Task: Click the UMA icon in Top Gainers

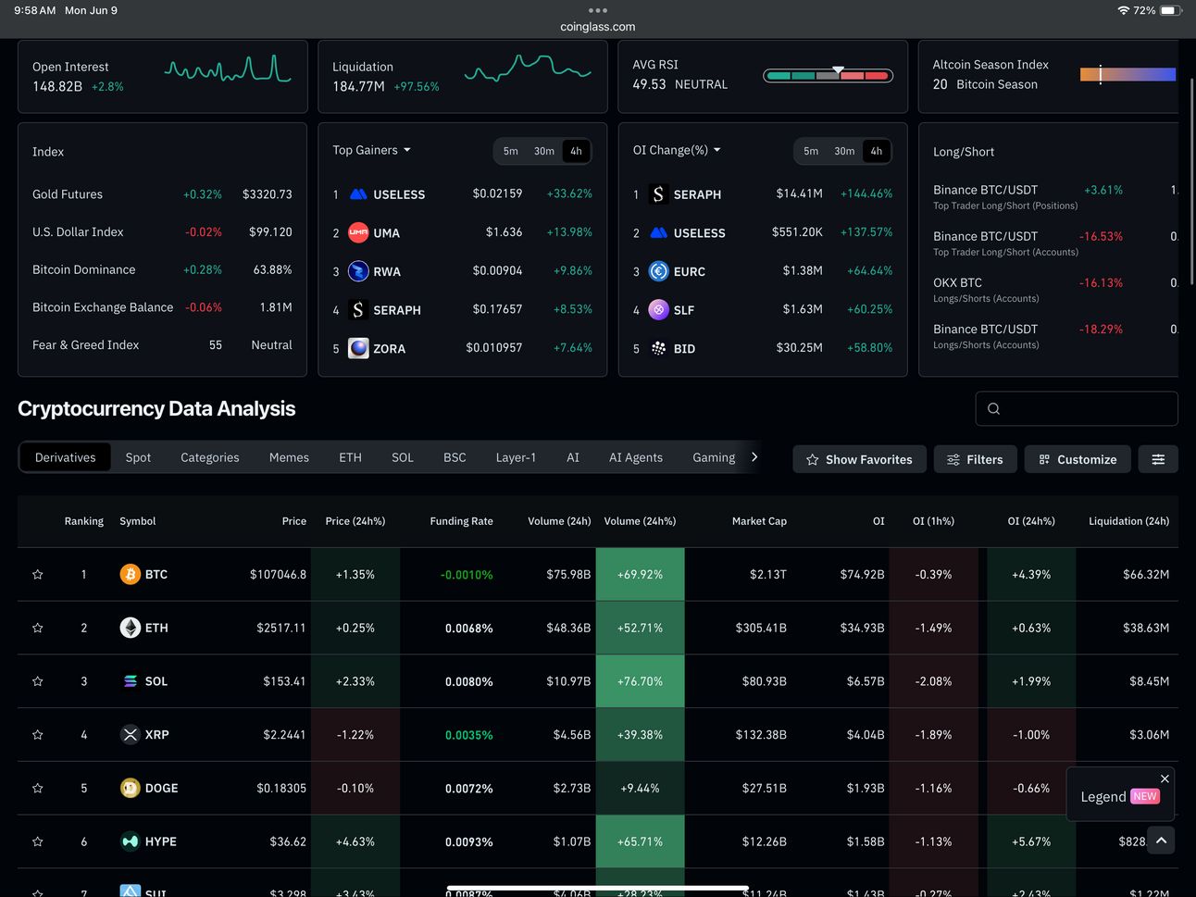Action: pos(358,233)
